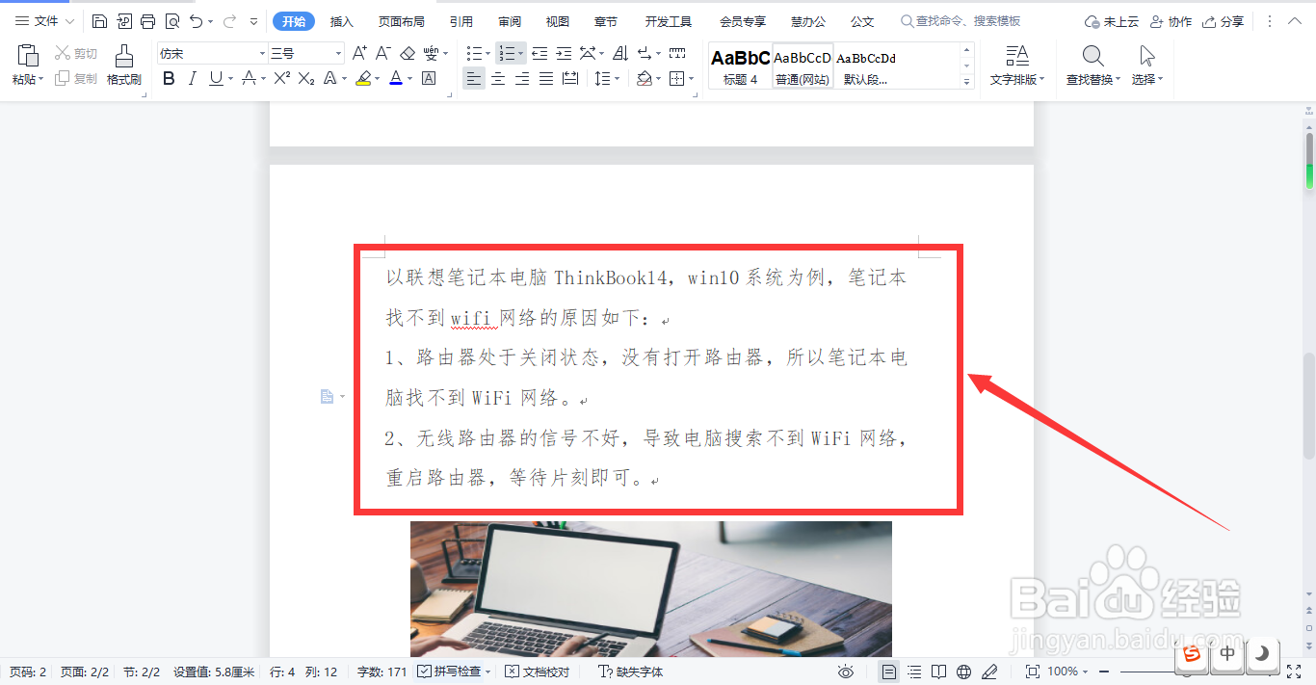Click the character border A icon
Image resolution: width=1316 pixels, height=685 pixels.
tap(429, 78)
